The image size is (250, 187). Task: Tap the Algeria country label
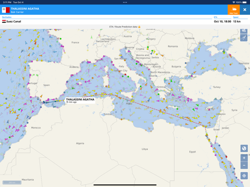[80, 143]
